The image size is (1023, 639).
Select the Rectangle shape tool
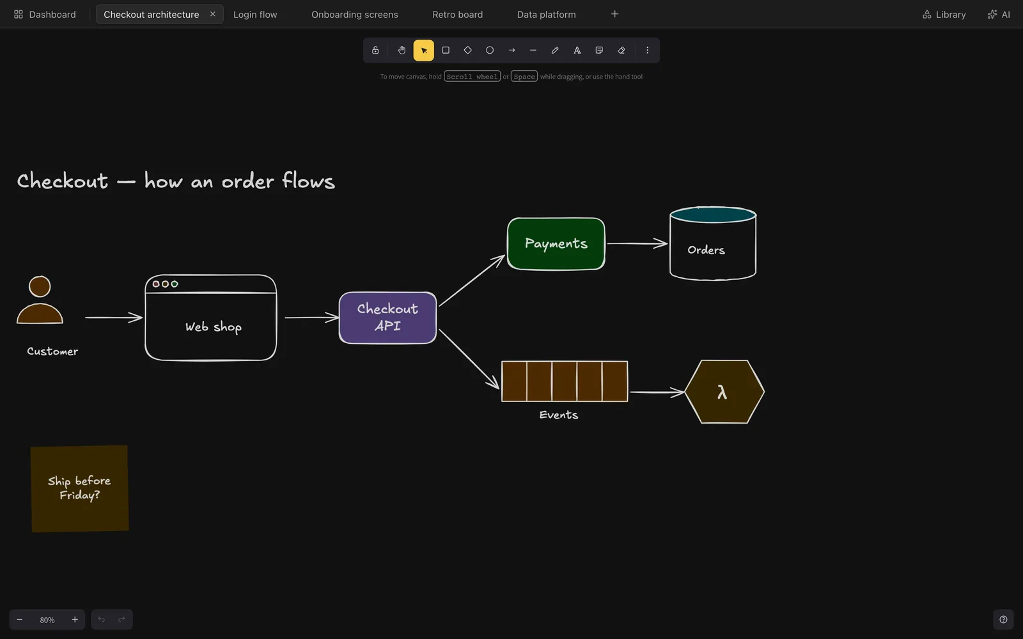pos(446,50)
